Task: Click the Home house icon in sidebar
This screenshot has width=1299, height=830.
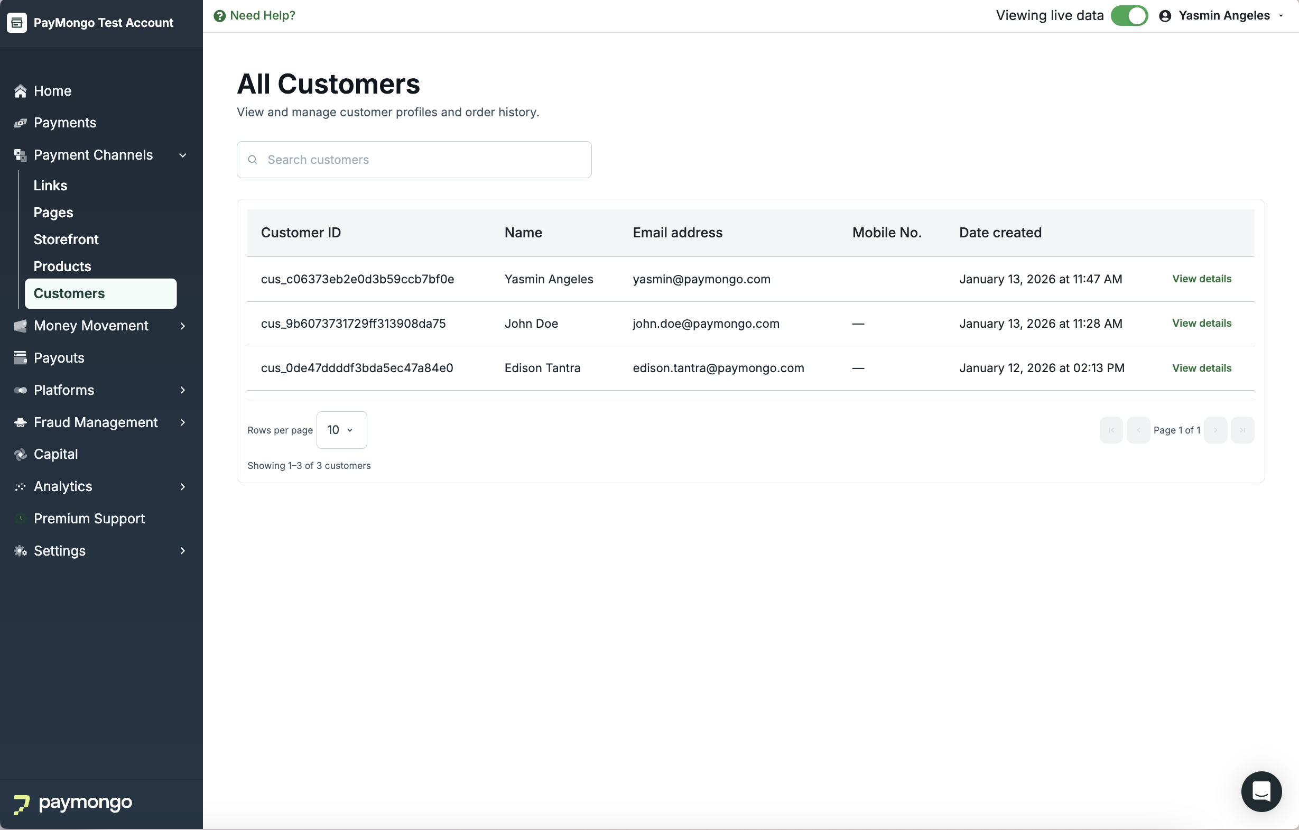Action: coord(21,90)
